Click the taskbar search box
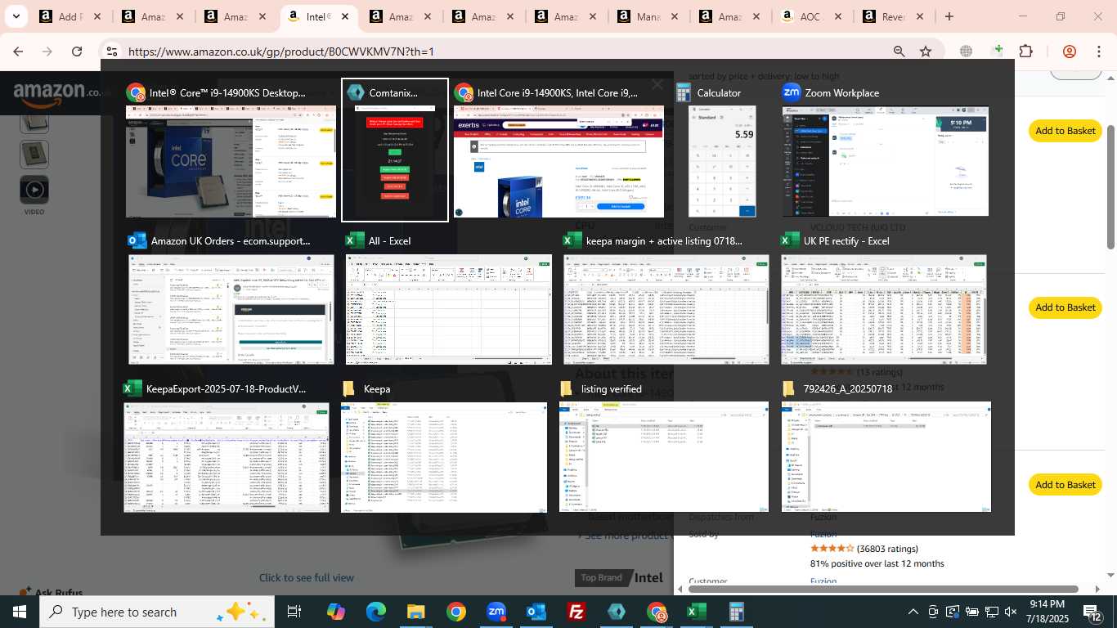1117x628 pixels. (155, 612)
